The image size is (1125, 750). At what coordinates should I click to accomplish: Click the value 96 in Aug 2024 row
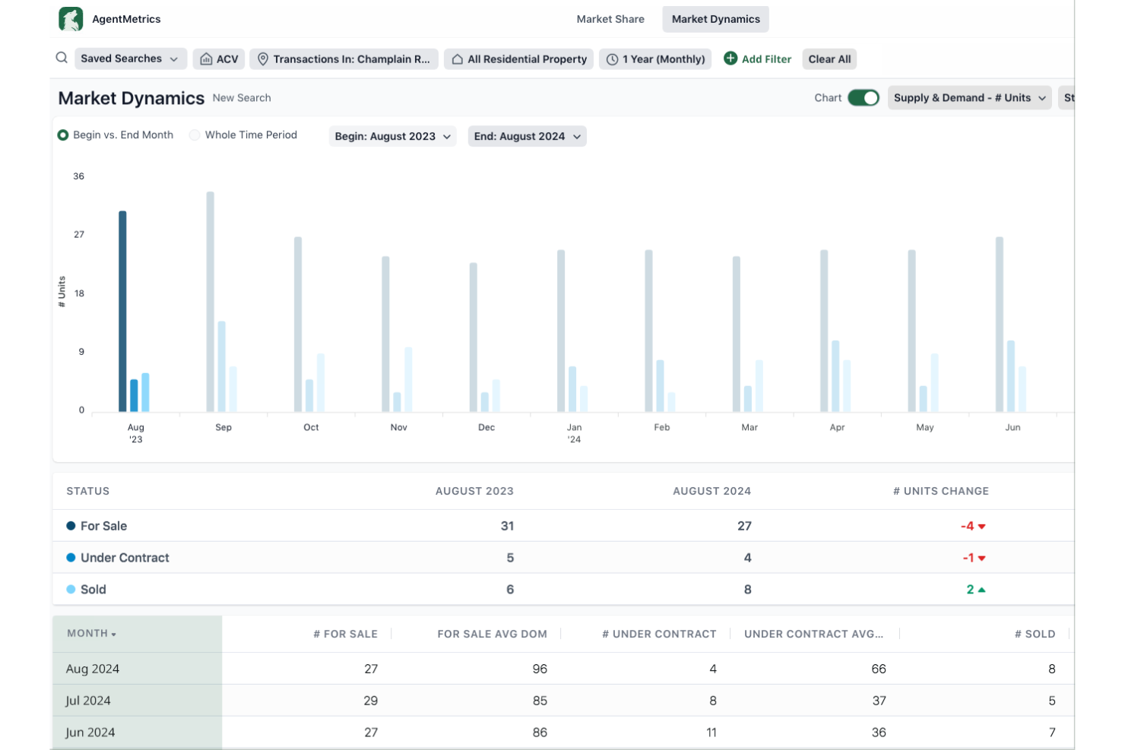540,669
